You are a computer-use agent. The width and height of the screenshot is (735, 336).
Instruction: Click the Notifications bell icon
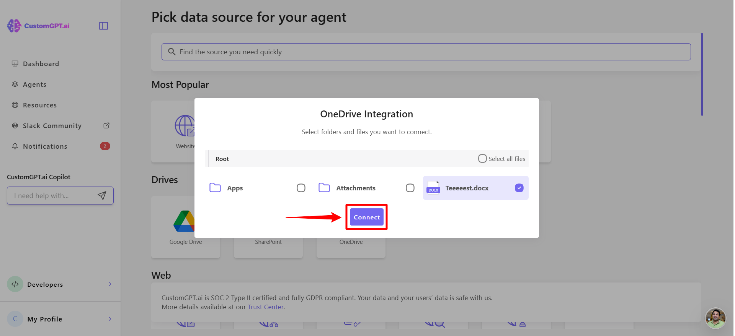click(15, 146)
